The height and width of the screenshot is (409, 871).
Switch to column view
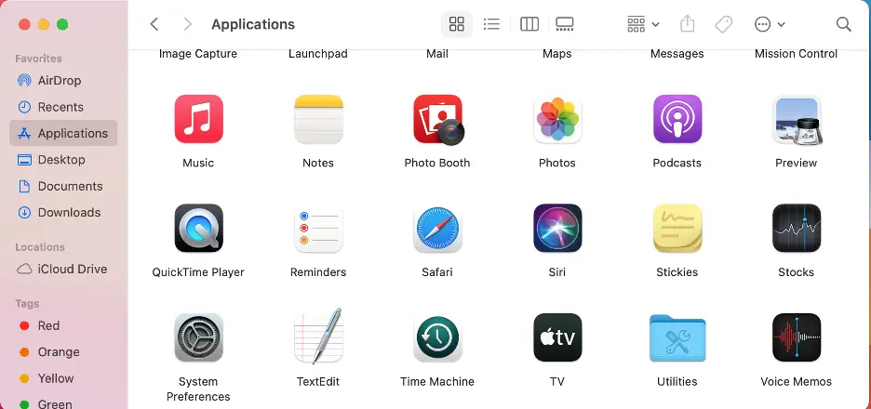529,24
